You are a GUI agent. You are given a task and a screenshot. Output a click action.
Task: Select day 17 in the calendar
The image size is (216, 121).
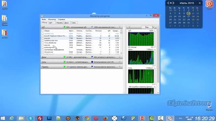click(188, 16)
